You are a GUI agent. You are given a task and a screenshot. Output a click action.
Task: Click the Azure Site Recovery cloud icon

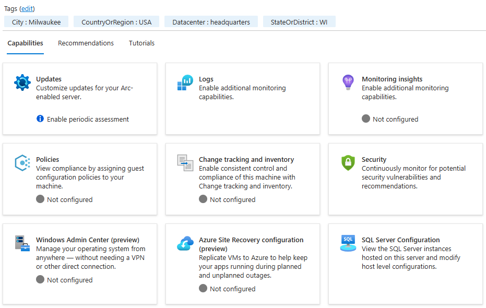pyautogui.click(x=185, y=243)
